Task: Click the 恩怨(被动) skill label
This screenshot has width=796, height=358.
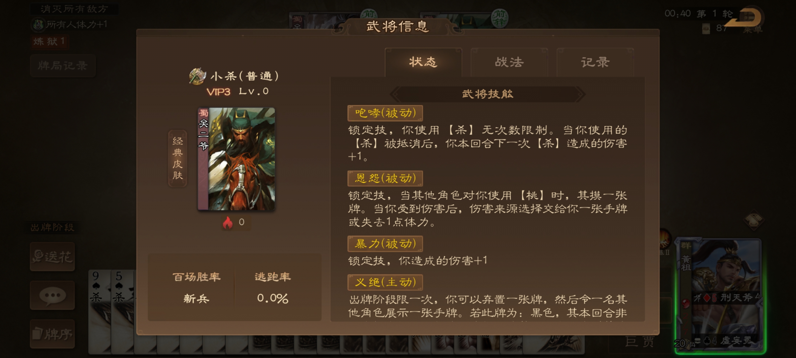Action: click(x=385, y=178)
